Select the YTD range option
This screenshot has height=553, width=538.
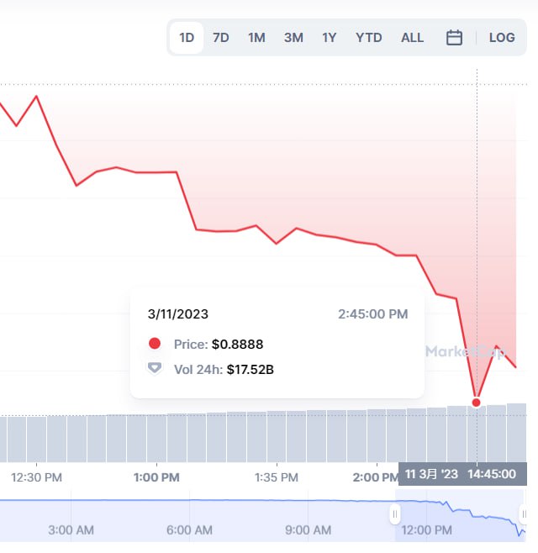pos(368,38)
